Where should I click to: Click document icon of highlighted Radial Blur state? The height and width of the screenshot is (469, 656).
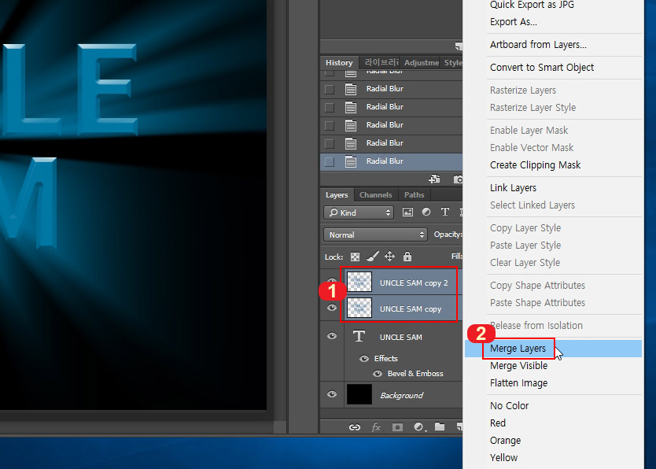351,161
